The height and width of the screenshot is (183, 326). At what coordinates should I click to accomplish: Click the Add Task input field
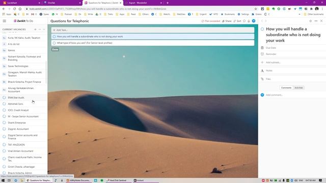coord(153,30)
